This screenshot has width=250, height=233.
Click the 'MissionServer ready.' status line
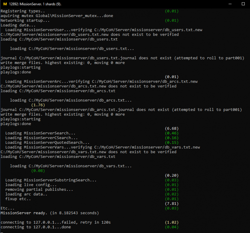(50, 213)
